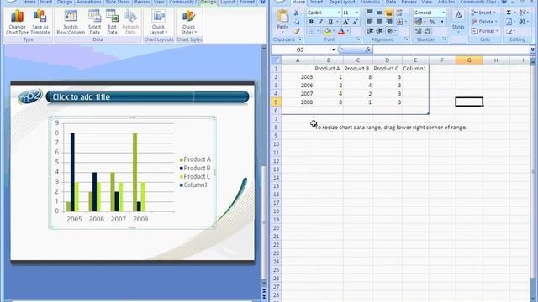Click the Excel formula bar input
Image resolution: width=538 pixels, height=302 pixels.
451,49
